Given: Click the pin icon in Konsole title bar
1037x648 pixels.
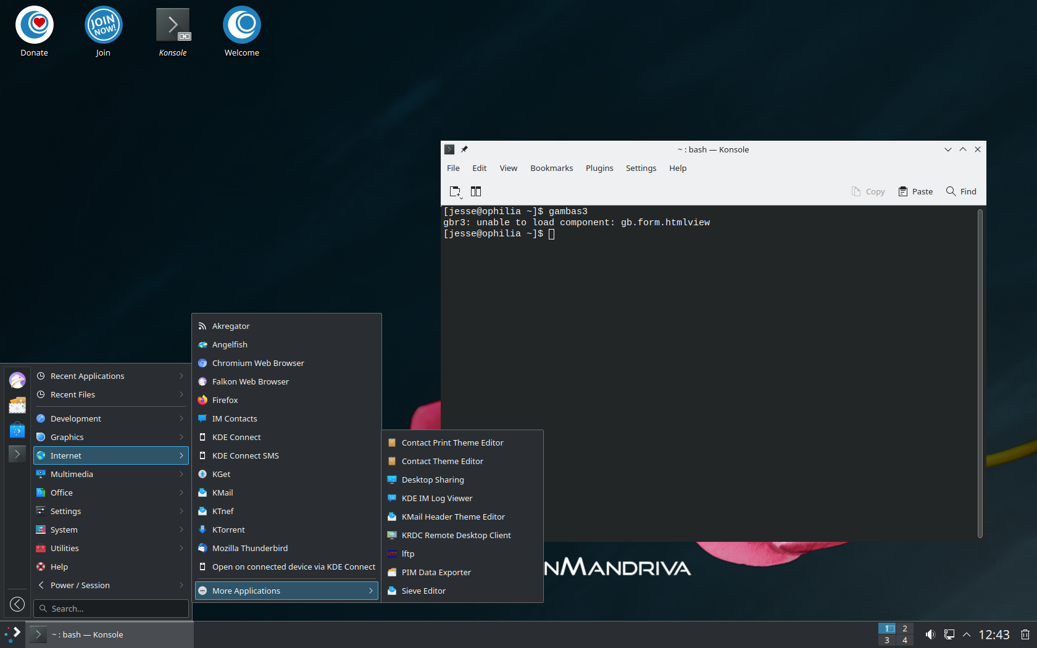Looking at the screenshot, I should (464, 149).
